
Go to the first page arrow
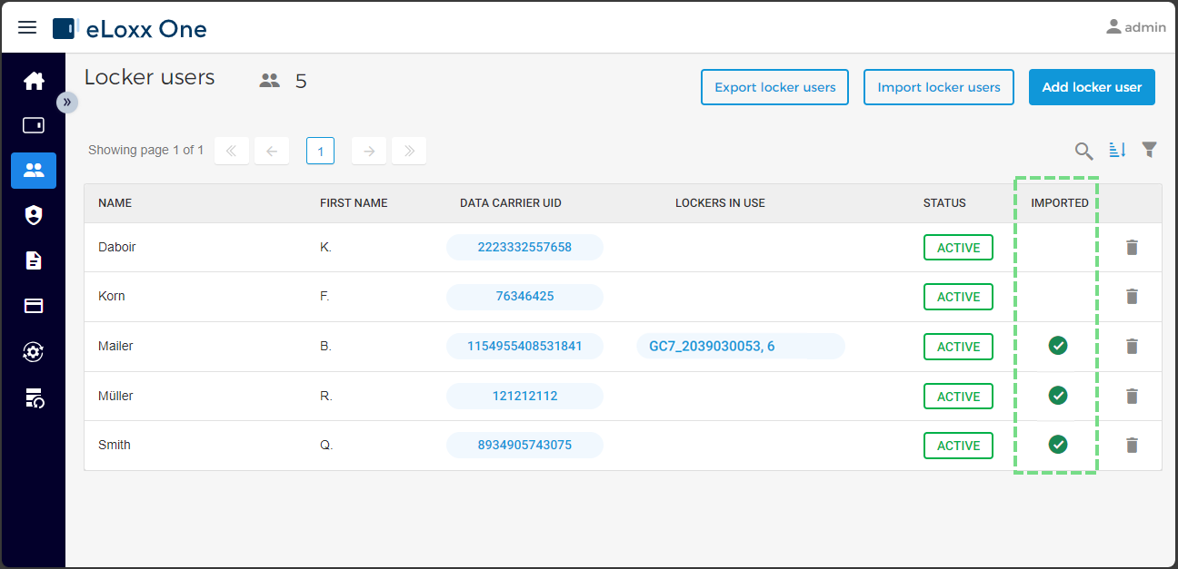coord(231,151)
